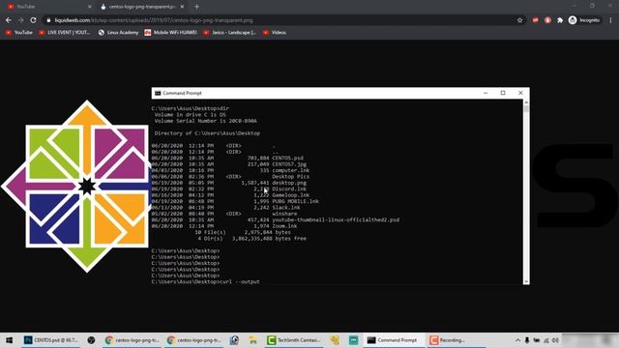This screenshot has height=348, width=619.
Task: Open the YouTube bookmark
Action: tap(19, 33)
